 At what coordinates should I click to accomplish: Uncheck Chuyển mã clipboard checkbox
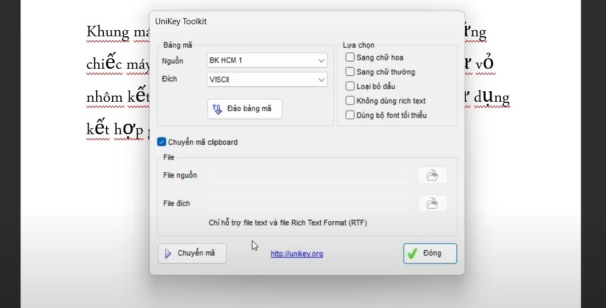(x=162, y=142)
